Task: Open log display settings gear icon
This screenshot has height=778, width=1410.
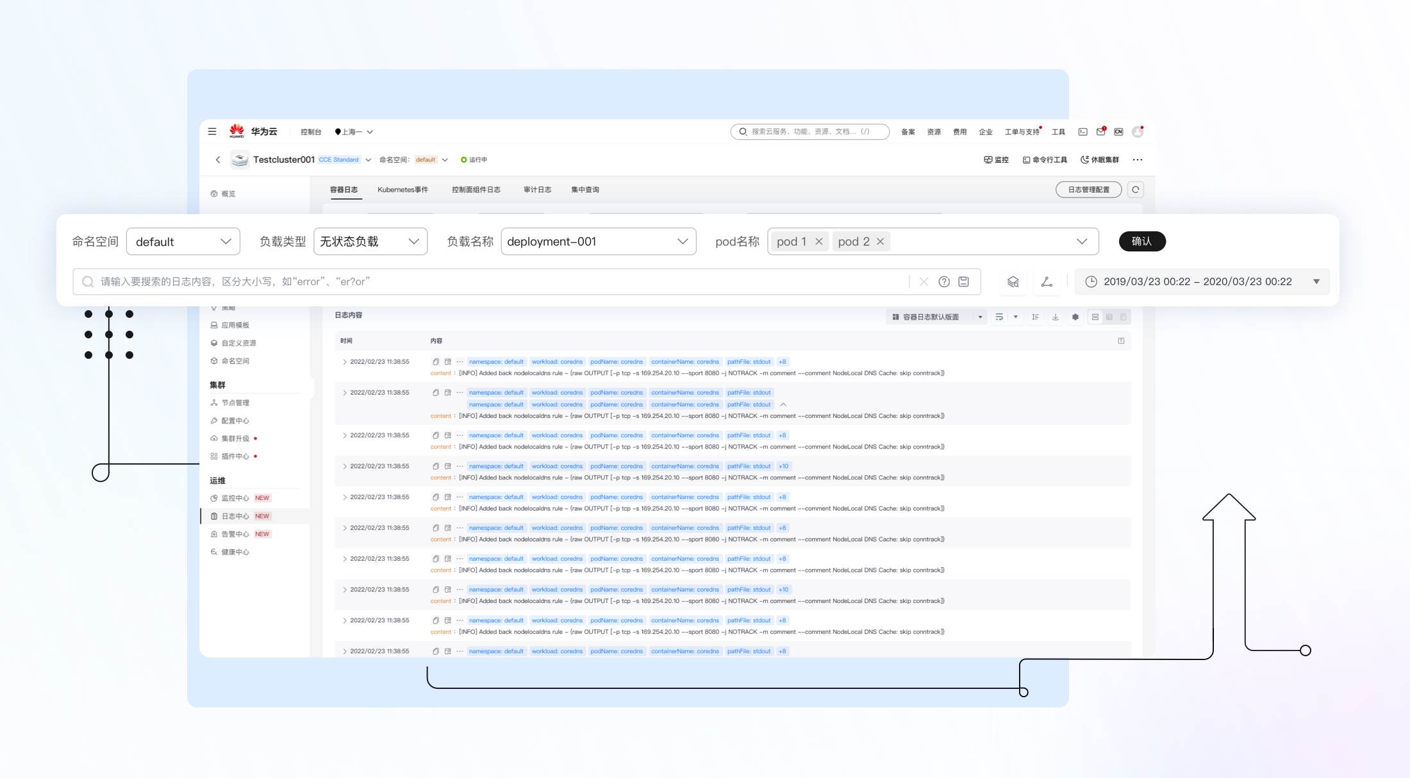Action: point(1075,317)
